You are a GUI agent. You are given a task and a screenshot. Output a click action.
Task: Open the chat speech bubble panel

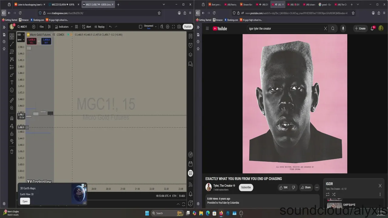point(190,64)
